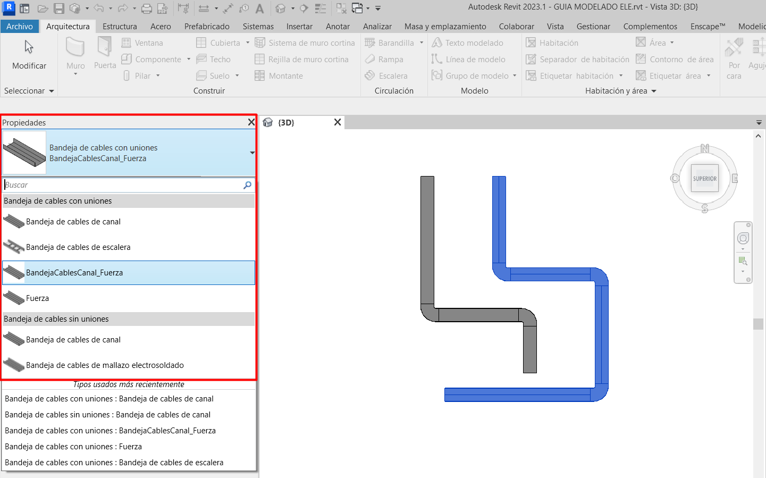Click the search magnifier icon in type list

247,185
